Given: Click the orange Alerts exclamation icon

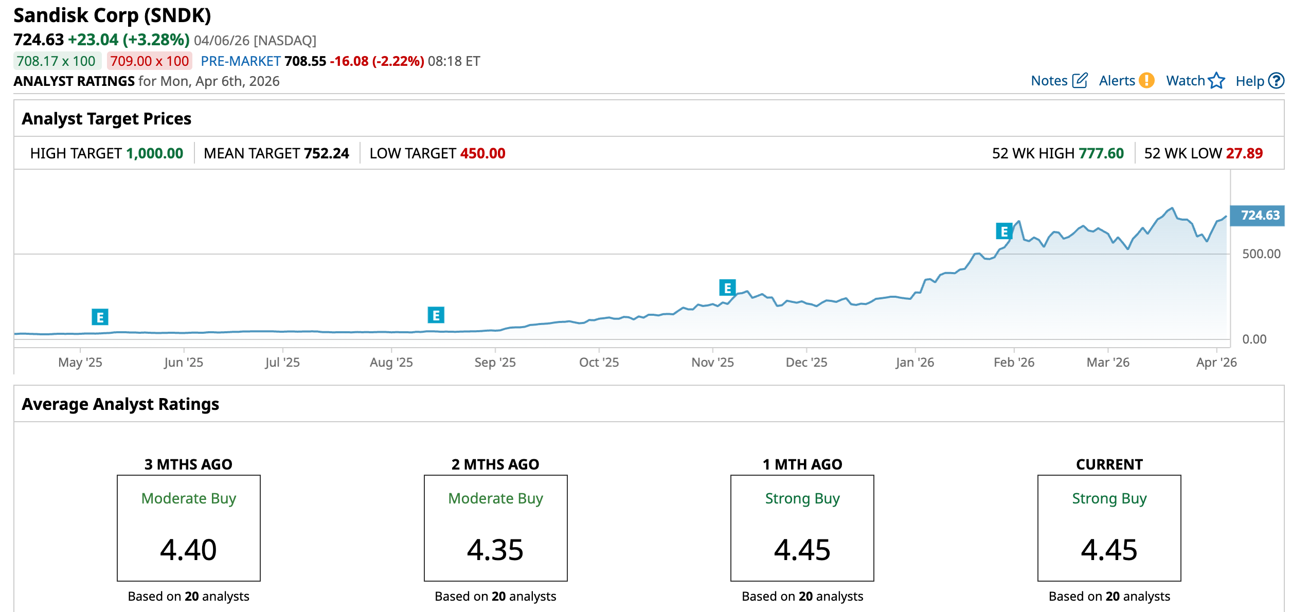Looking at the screenshot, I should click(1146, 81).
